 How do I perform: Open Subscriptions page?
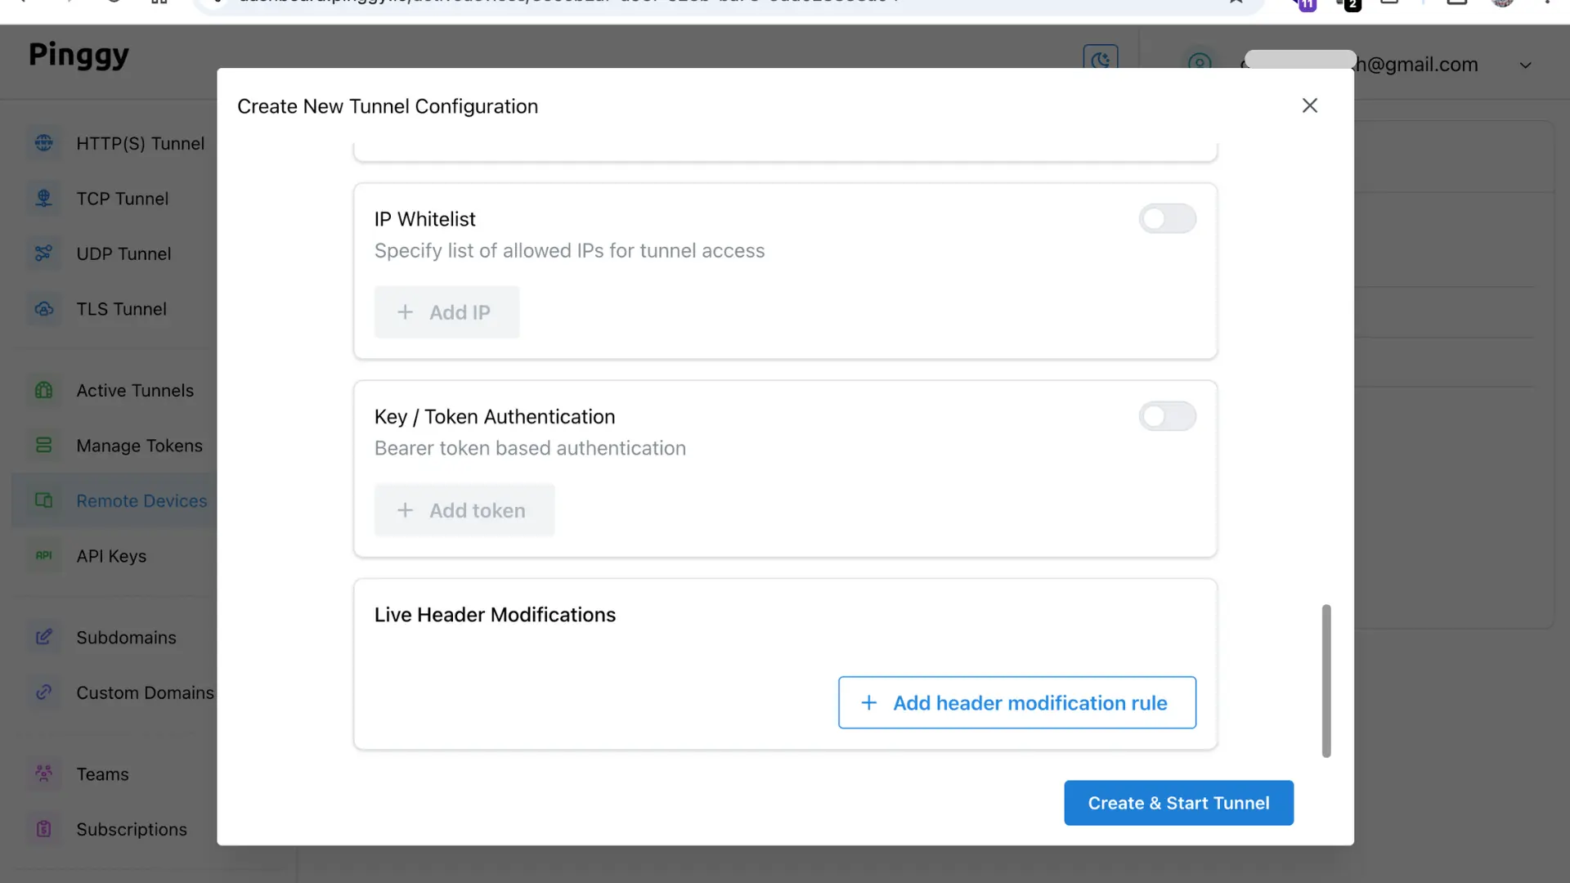[115, 829]
